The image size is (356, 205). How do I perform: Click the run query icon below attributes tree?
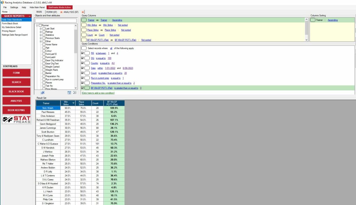tap(42, 93)
